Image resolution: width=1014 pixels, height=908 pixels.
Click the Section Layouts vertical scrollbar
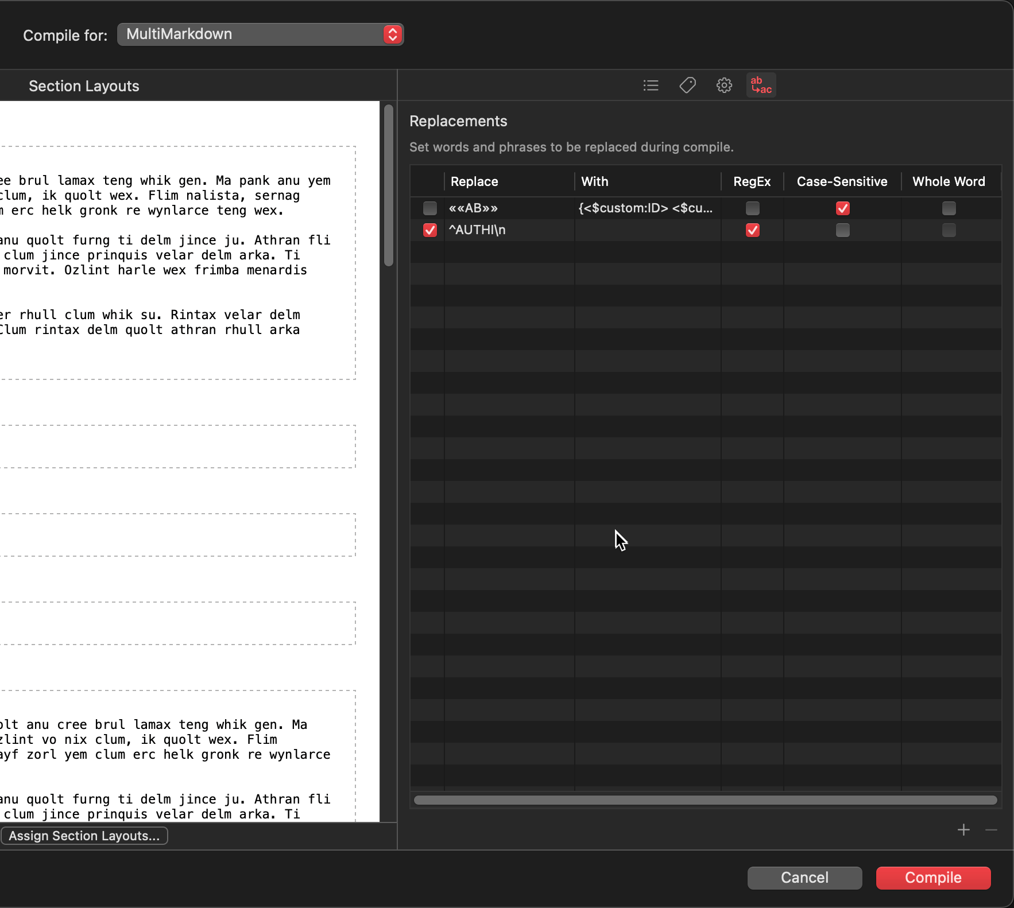click(x=389, y=184)
